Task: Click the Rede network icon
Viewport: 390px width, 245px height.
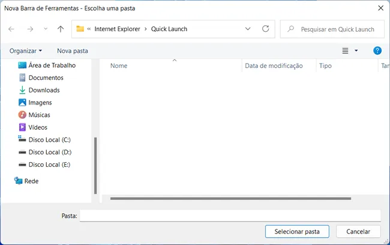Action: click(19, 181)
